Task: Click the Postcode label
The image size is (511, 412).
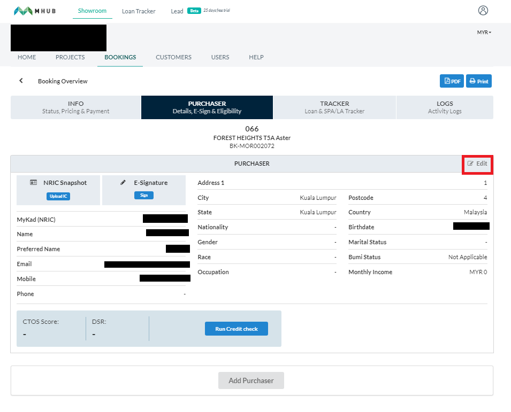Action: 361,198
